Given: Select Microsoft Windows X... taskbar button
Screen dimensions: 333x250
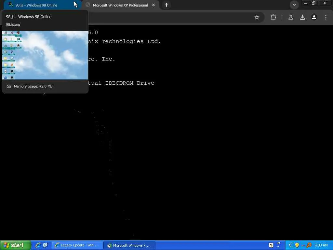Looking at the screenshot, I should (x=129, y=245).
